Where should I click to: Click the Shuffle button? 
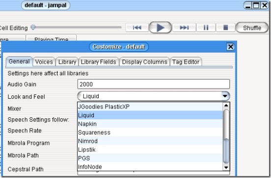coord(252,28)
